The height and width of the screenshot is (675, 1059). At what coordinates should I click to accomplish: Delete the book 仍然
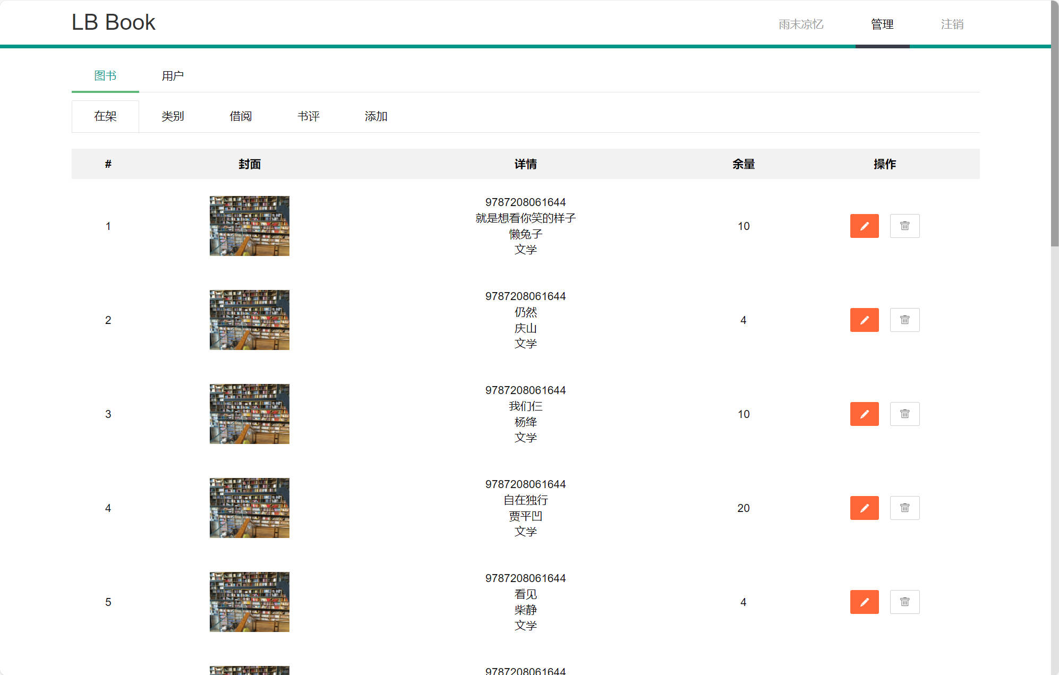[904, 320]
